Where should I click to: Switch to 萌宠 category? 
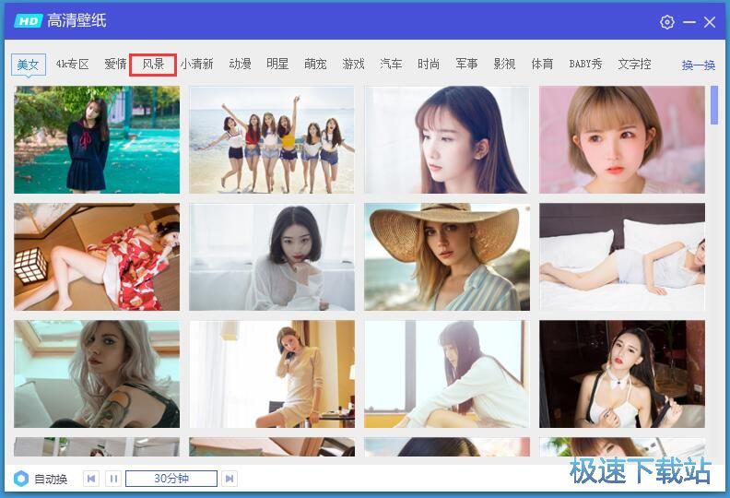(x=315, y=65)
